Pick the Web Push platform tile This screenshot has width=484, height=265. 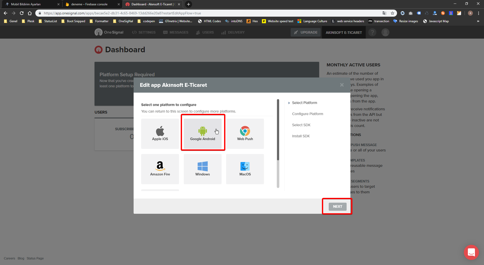click(x=245, y=134)
